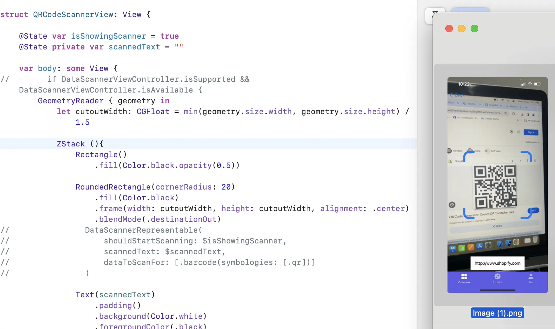This screenshot has height=329, width=555.
Task: Click '.background(Color.white)' modifier
Action: point(151,316)
